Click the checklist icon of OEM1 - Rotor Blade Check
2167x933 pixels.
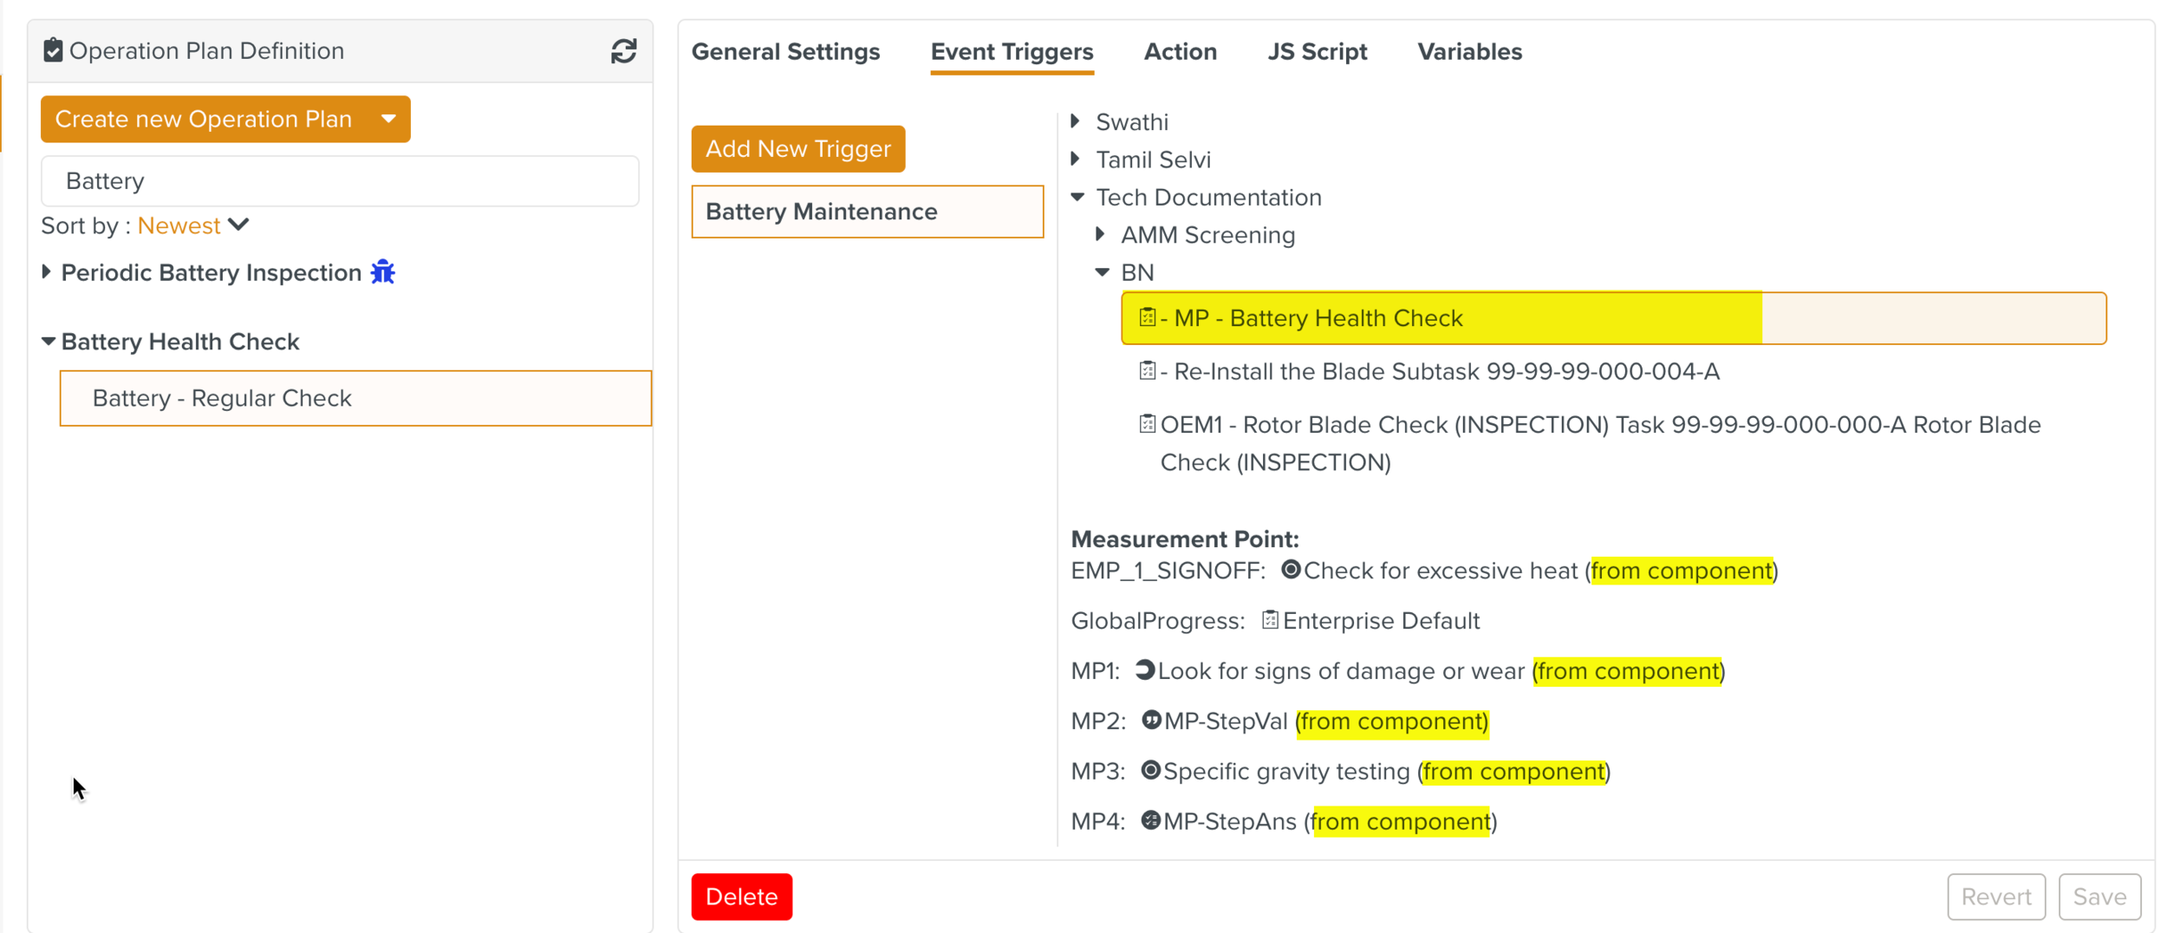coord(1147,424)
